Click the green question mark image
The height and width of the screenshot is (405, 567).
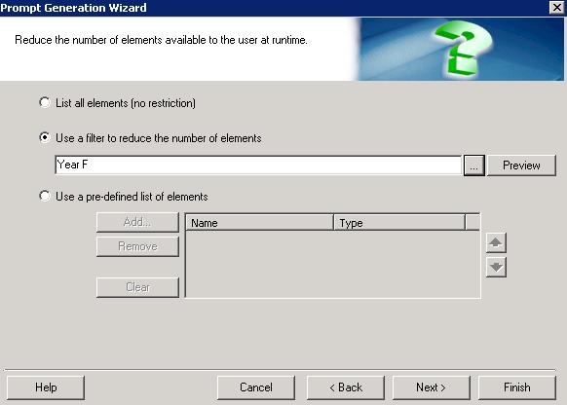click(463, 48)
